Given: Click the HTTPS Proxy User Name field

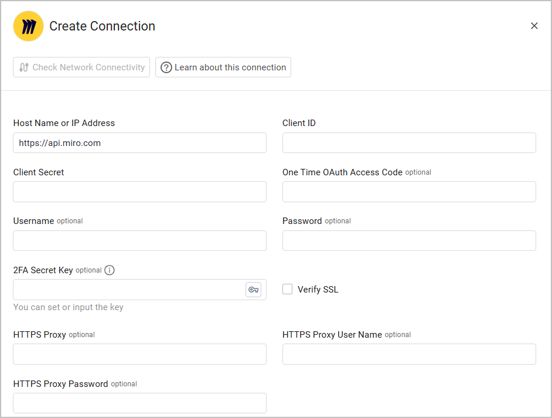Looking at the screenshot, I should (409, 354).
